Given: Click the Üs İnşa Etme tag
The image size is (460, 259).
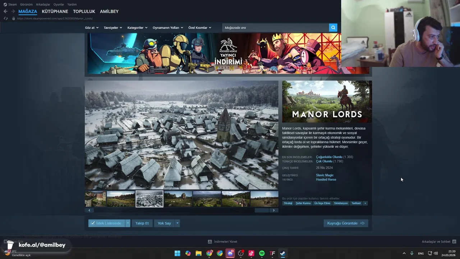Looking at the screenshot, I should click(322, 203).
